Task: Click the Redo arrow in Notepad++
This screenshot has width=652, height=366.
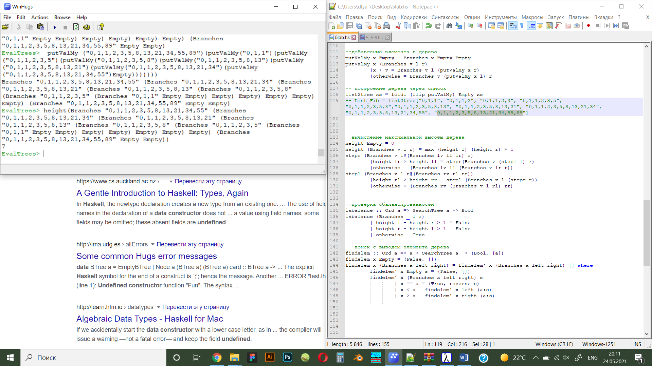Action: [x=438, y=26]
